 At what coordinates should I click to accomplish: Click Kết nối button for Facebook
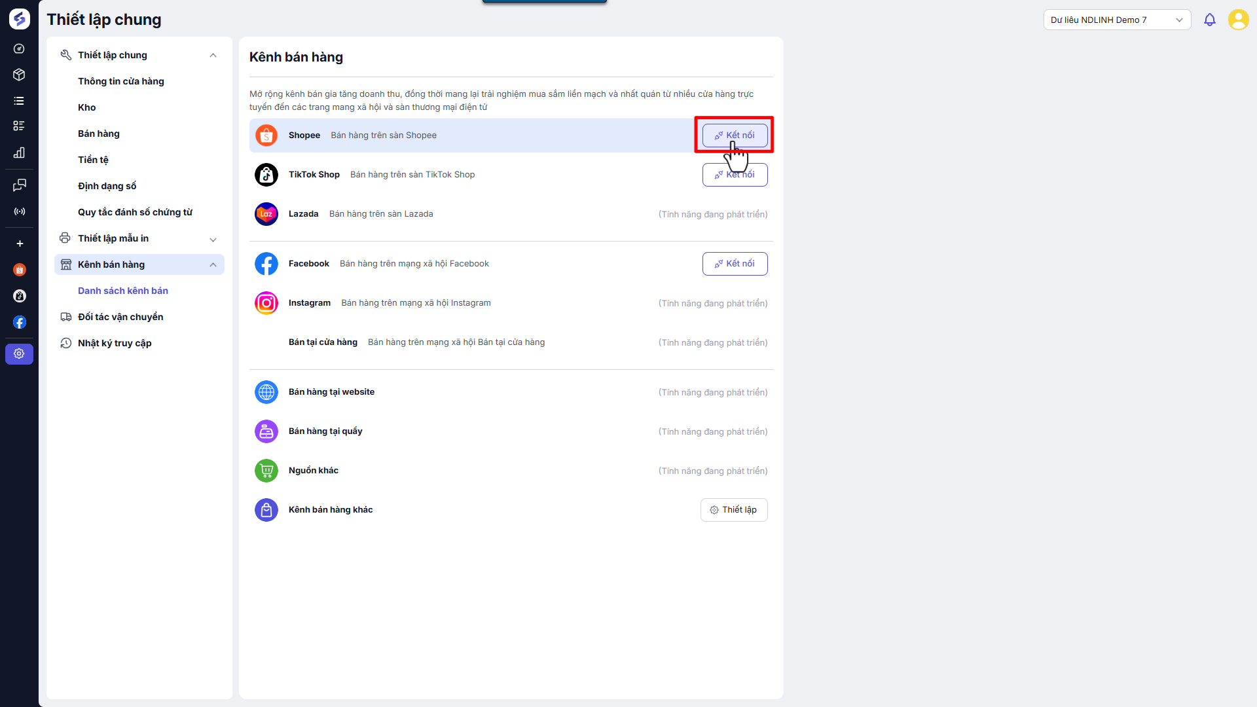click(735, 264)
